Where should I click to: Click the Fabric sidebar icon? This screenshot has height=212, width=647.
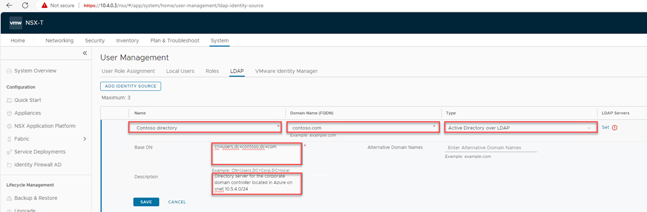(9, 139)
